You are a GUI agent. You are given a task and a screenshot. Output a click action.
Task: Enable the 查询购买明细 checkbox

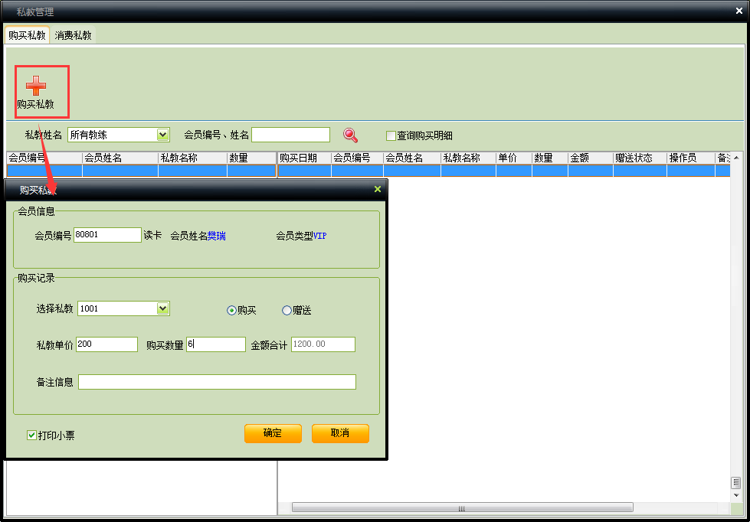[391, 135]
